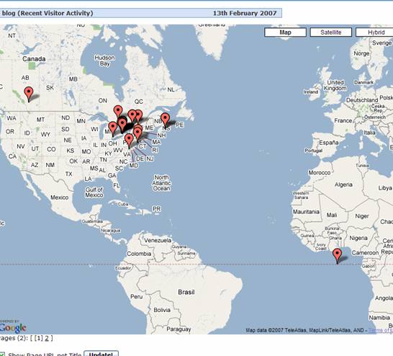Click the date 13th February 2007
Viewport: 393px width, 356px height.
point(245,13)
